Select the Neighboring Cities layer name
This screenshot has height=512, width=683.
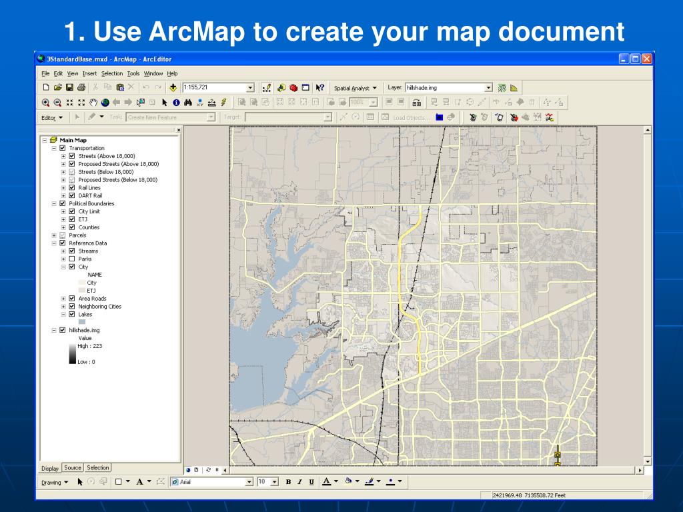[x=100, y=307]
